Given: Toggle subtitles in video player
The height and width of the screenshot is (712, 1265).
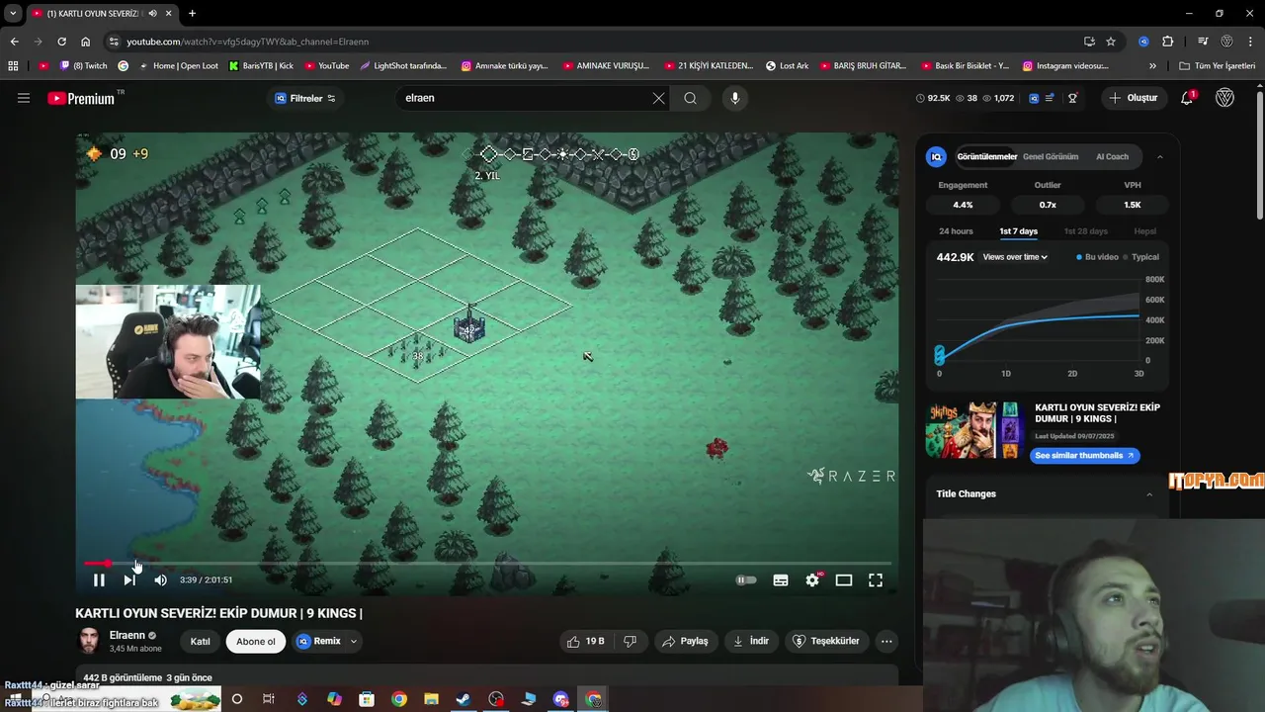Looking at the screenshot, I should click(x=781, y=580).
